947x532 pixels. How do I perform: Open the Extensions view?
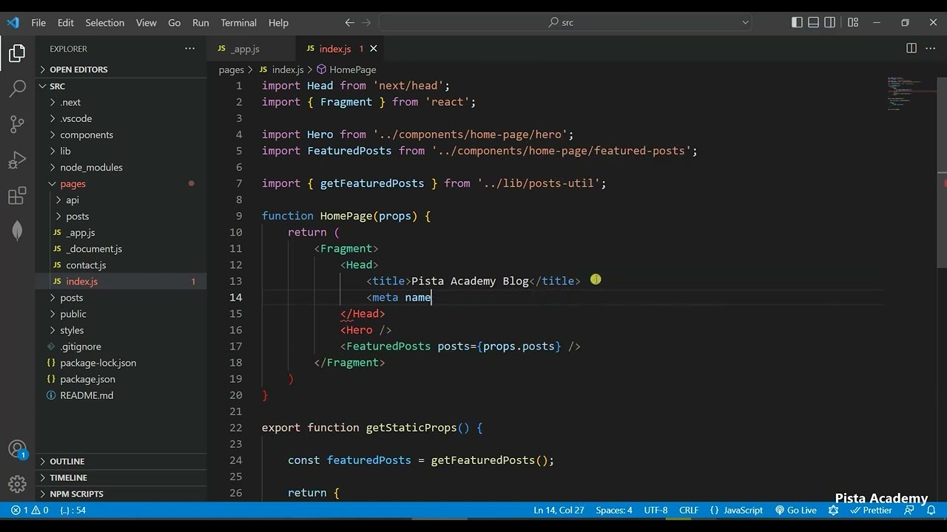[17, 196]
